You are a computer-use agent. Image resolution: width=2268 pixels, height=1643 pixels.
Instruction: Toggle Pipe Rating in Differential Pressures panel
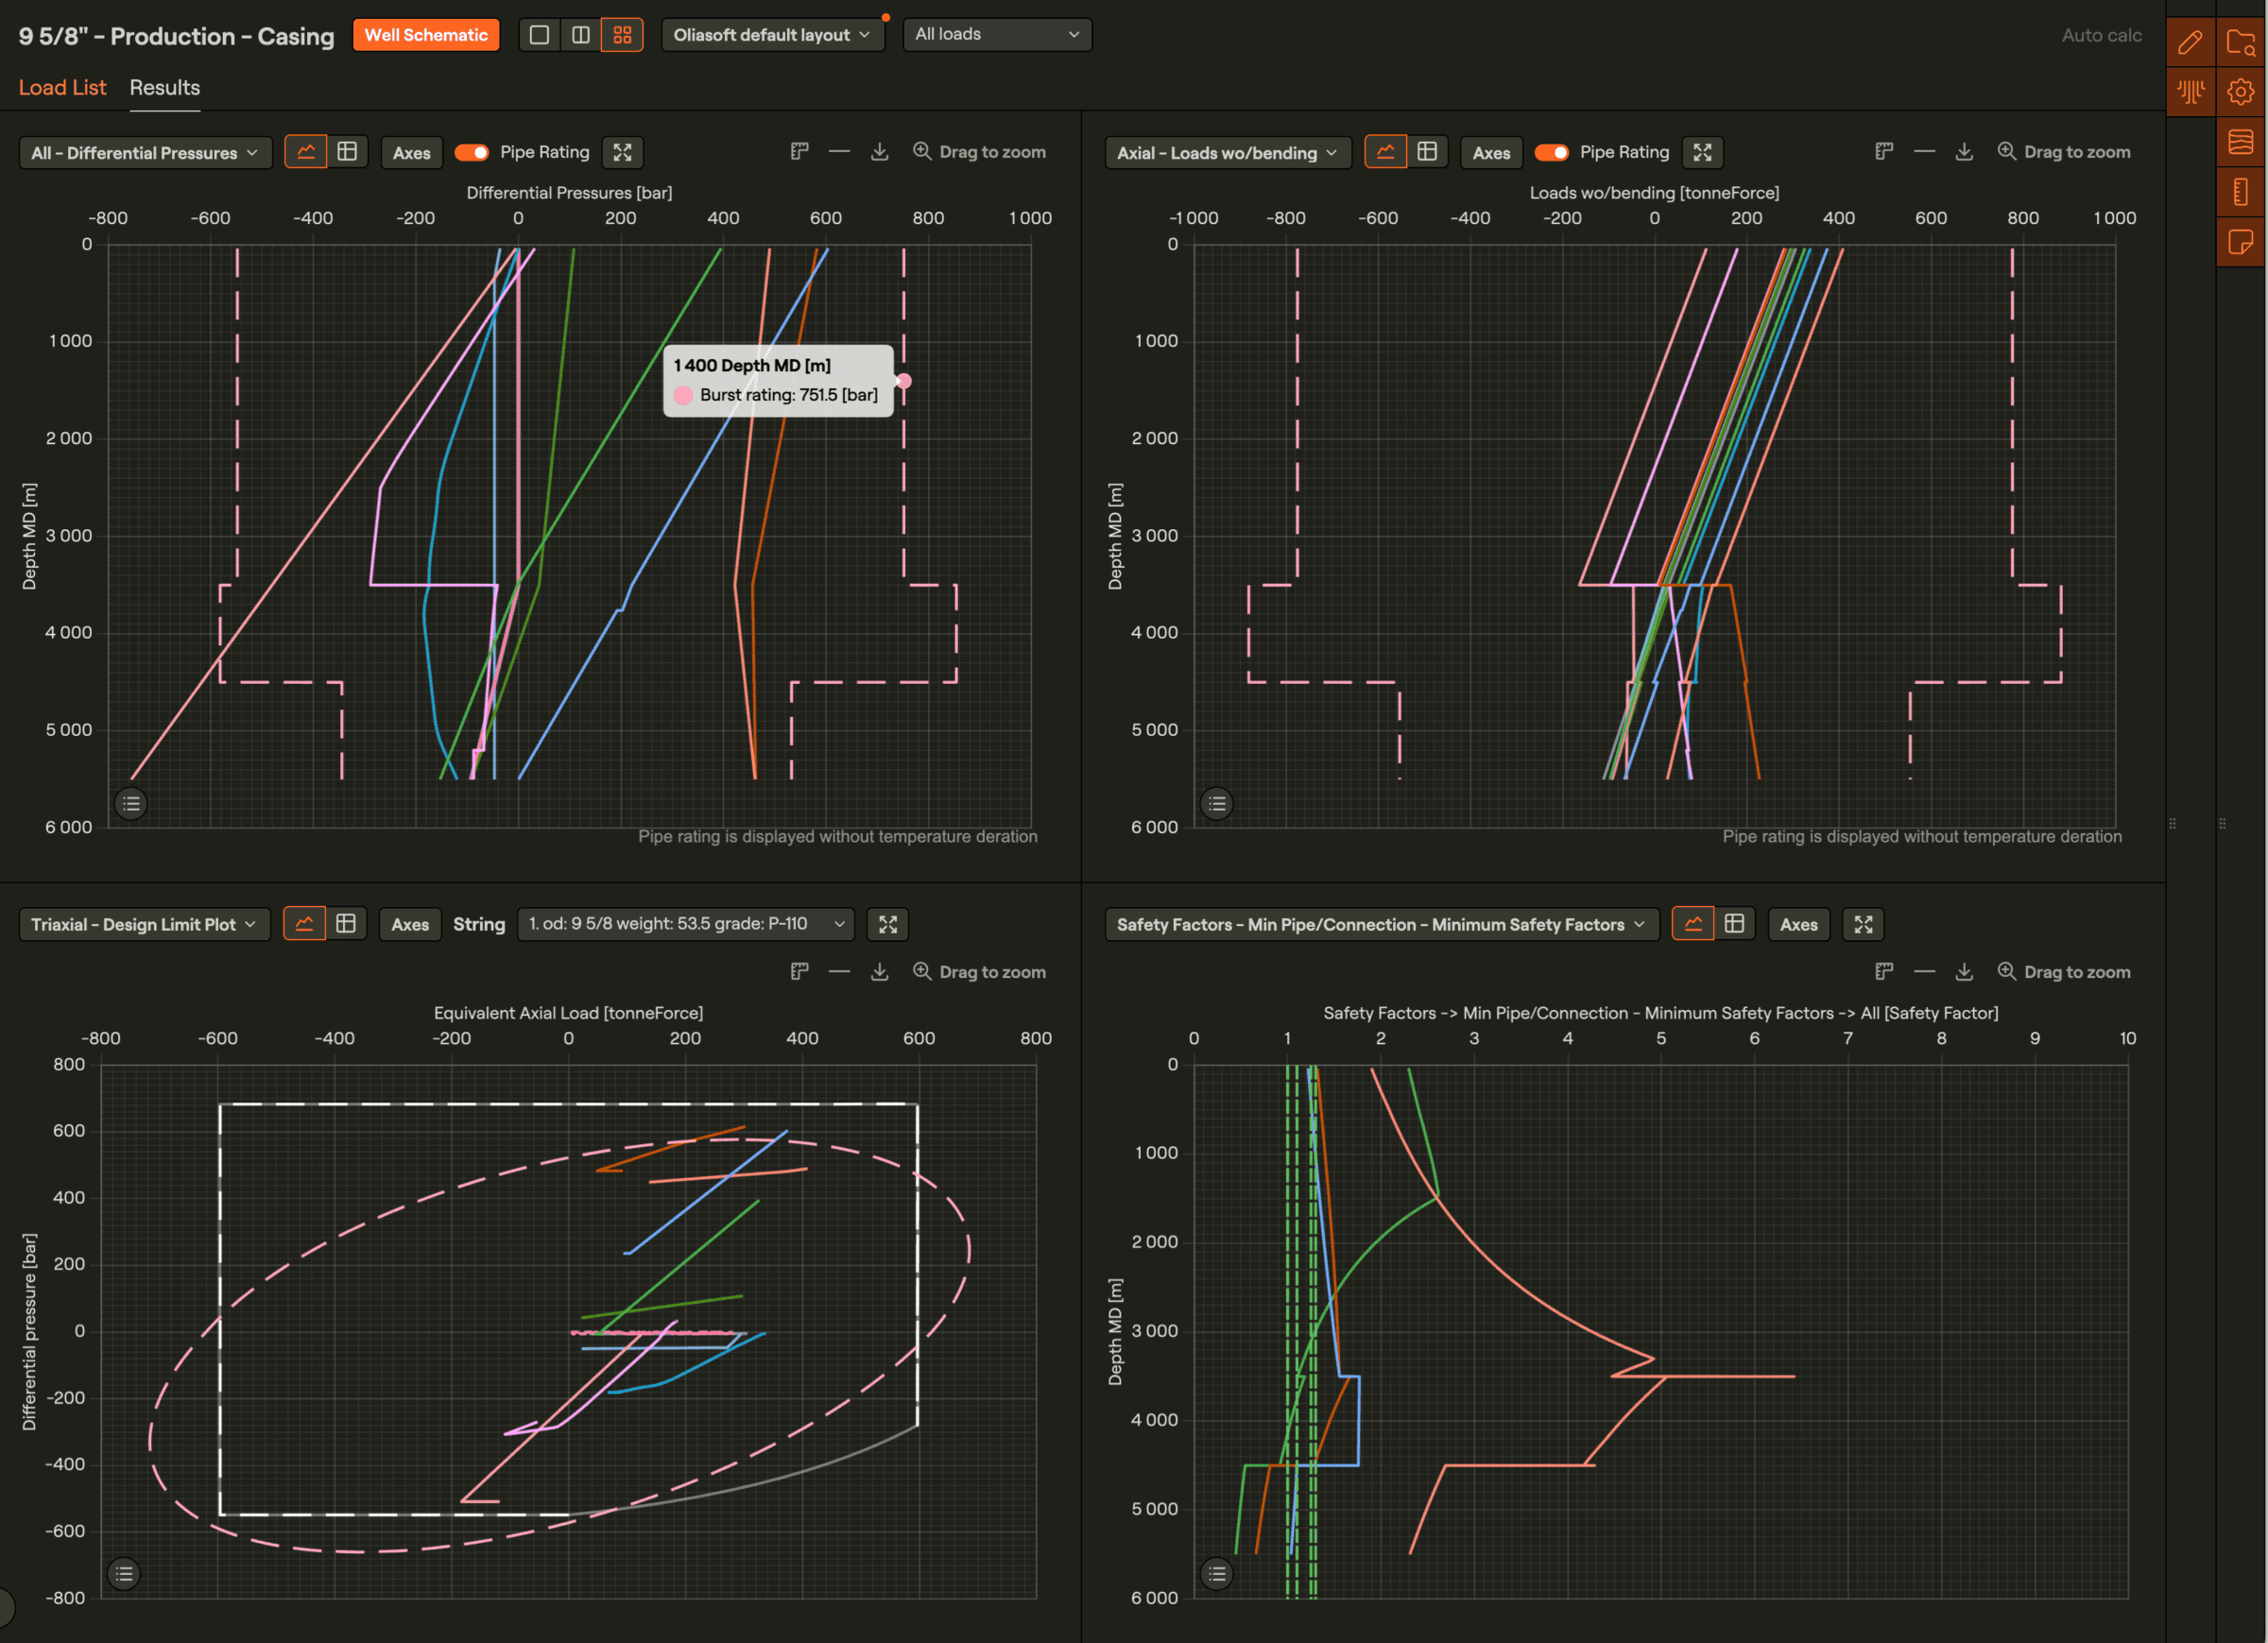tap(471, 152)
